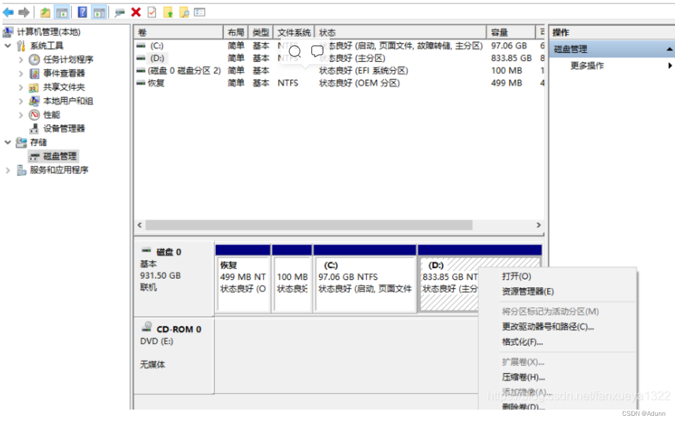Click the checkmark document properties icon
Viewport: 675px width, 422px height.
(152, 12)
